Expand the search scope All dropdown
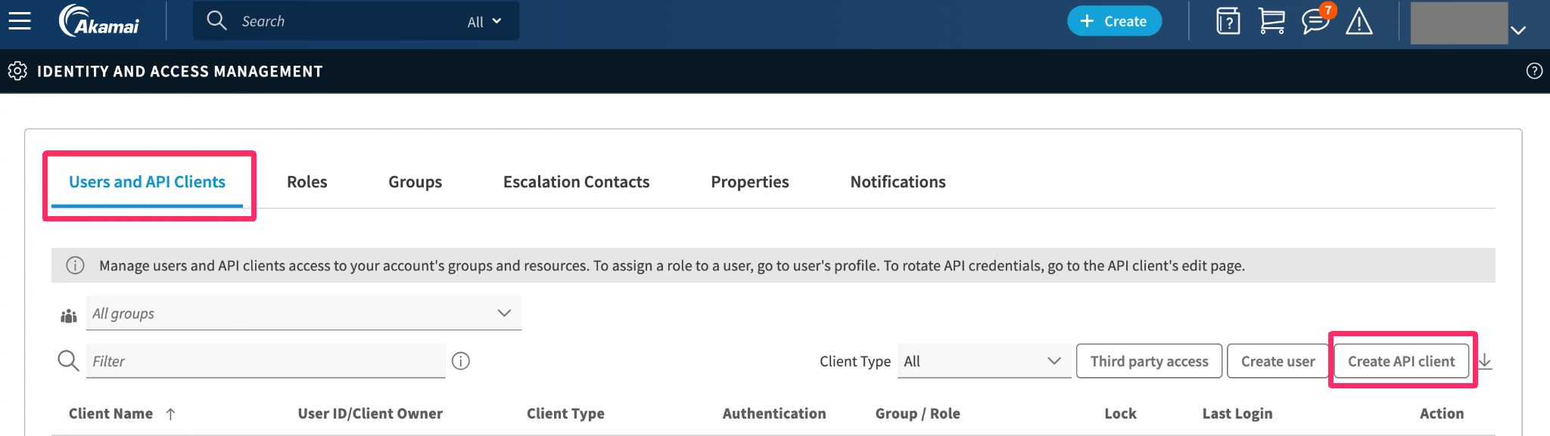1550x436 pixels. coord(484,22)
